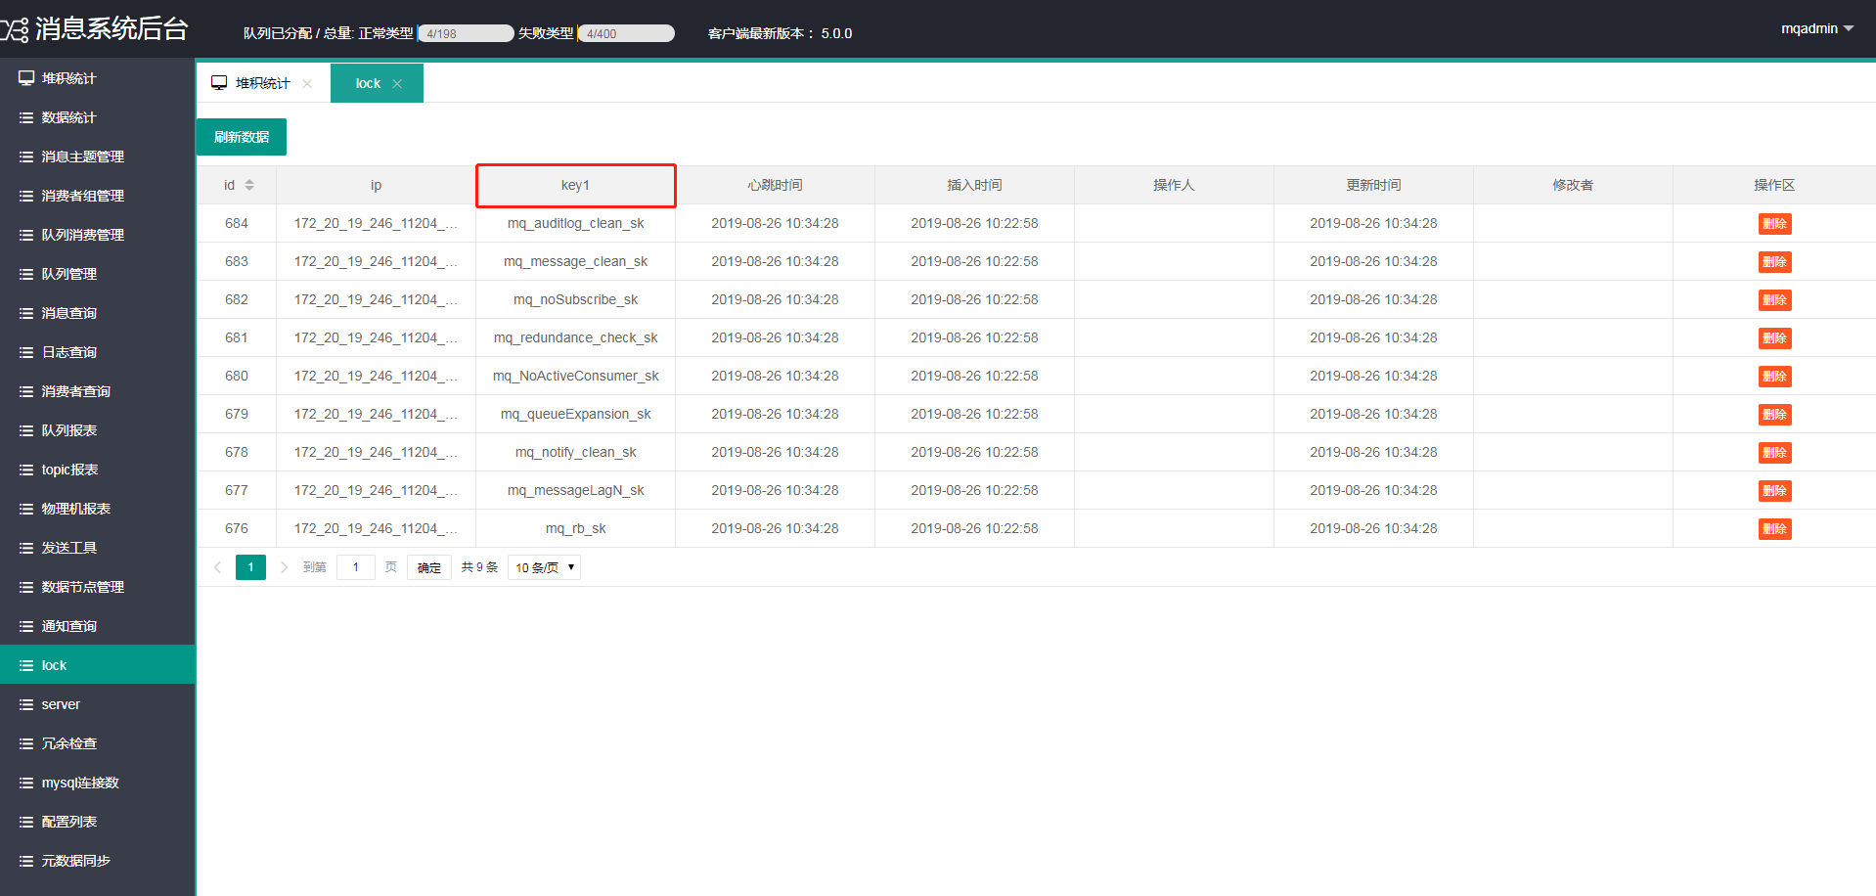Go to the next page arrow
The height and width of the screenshot is (896, 1876).
click(284, 567)
